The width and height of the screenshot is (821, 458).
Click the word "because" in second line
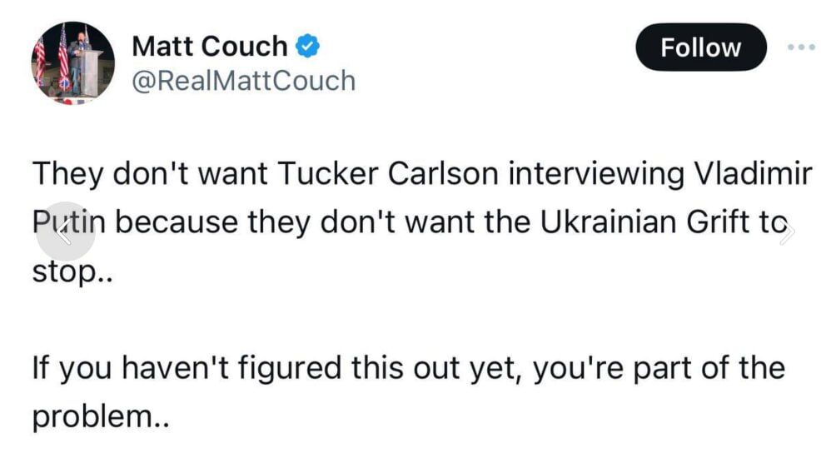click(177, 222)
